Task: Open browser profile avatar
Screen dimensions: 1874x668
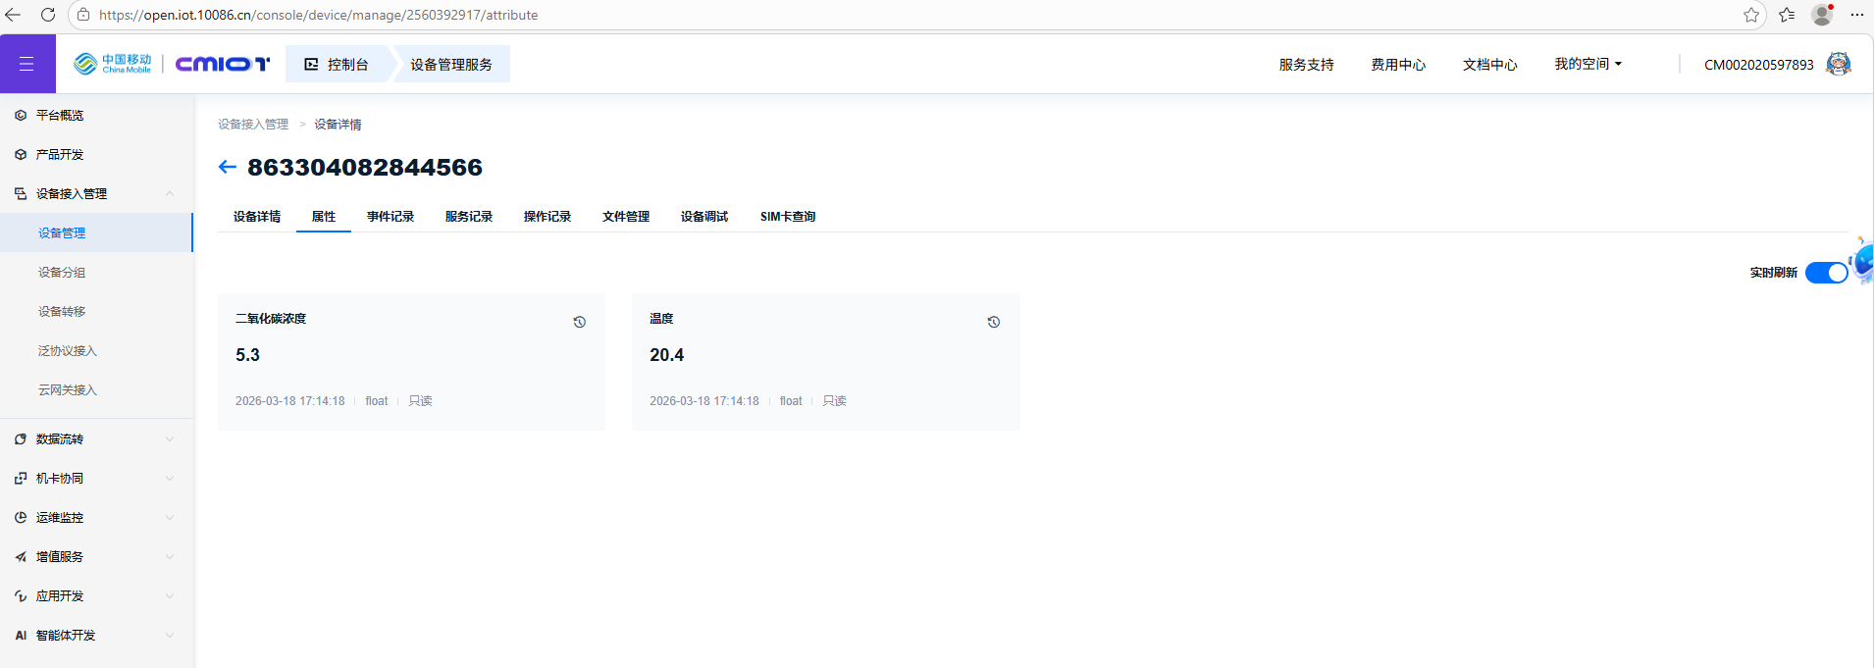Action: pos(1822,15)
